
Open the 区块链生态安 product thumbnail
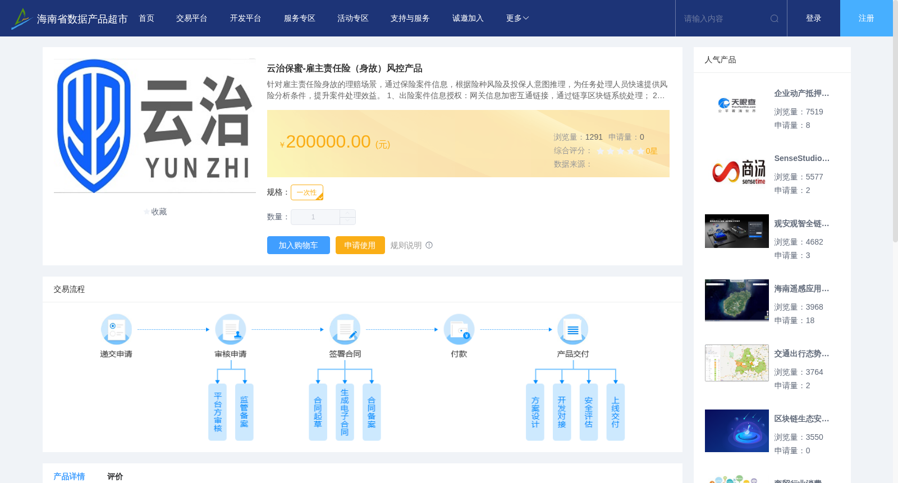[737, 431]
